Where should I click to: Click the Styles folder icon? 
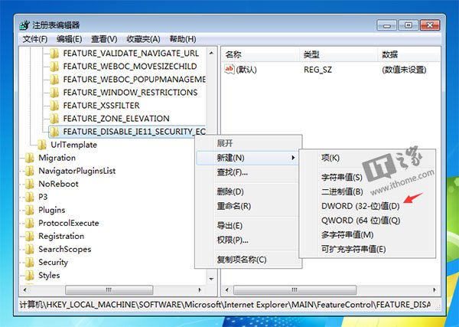pos(30,275)
